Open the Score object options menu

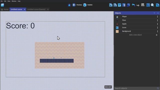[x=157, y=28]
